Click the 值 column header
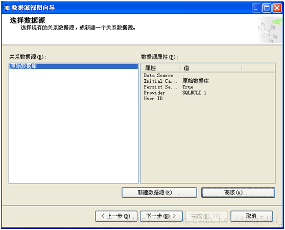The height and width of the screenshot is (230, 285). 210,68
